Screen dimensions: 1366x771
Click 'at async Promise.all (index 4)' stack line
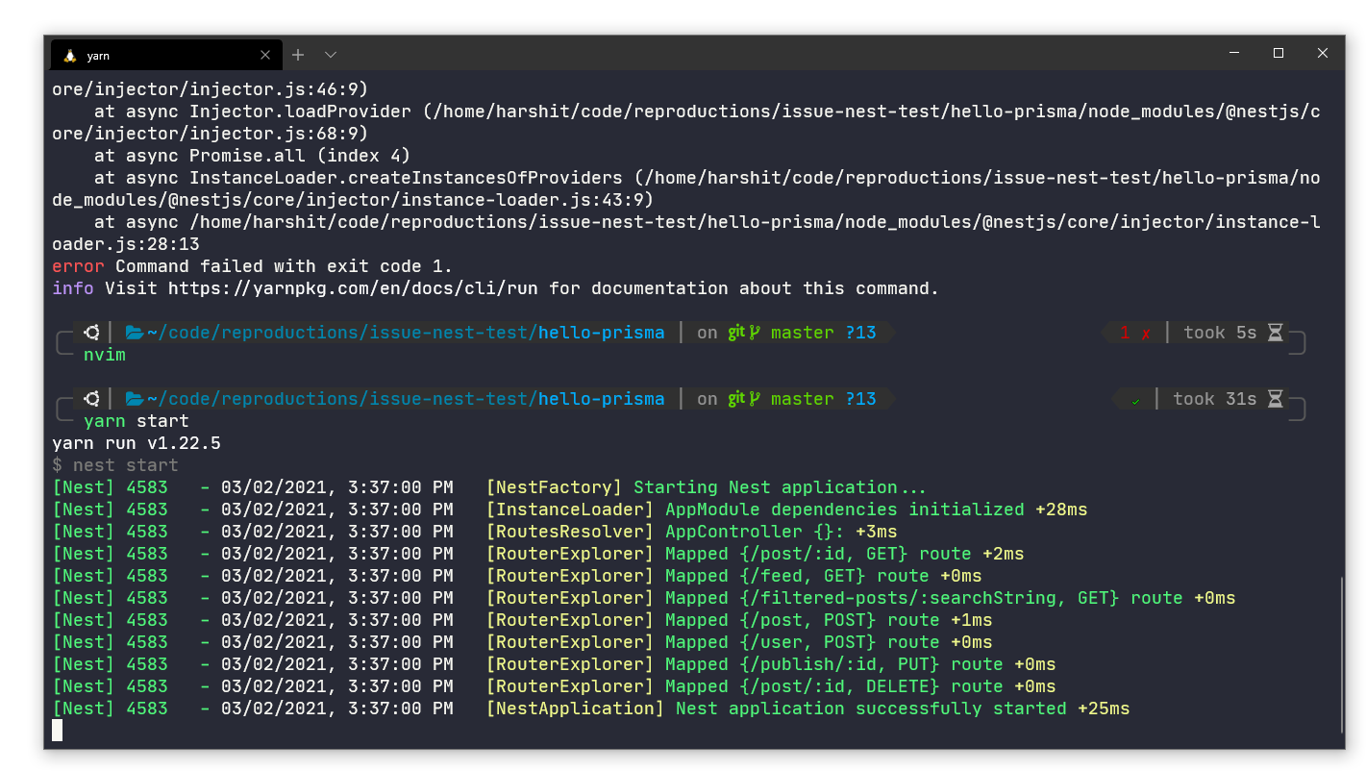(253, 156)
